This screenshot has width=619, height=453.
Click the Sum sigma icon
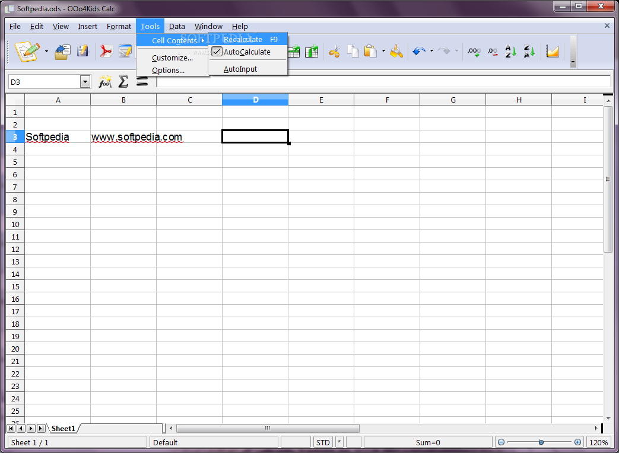coord(123,82)
